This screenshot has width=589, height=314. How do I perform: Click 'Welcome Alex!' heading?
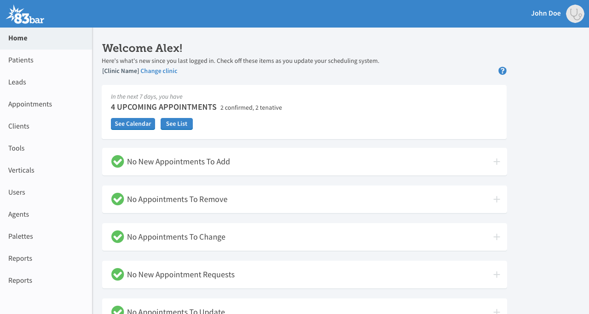click(142, 48)
